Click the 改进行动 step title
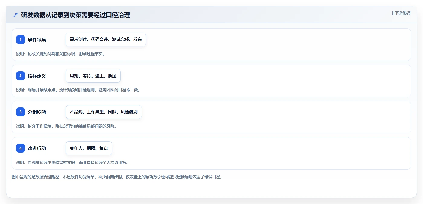423x204 pixels. click(x=37, y=148)
